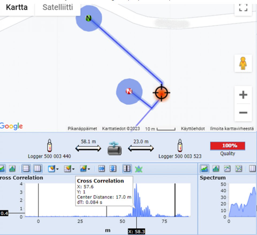The image size is (257, 235).
Task: Click the 0.4 threshold level marker
Action: pyautogui.click(x=4, y=213)
